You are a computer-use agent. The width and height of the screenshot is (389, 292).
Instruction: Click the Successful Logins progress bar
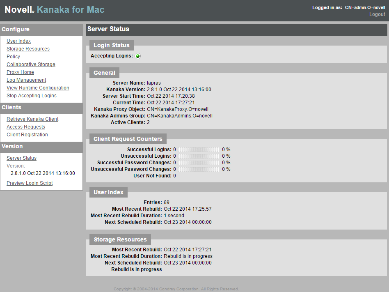point(198,149)
